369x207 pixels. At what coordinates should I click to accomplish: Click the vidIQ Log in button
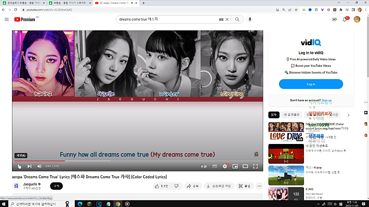311,84
